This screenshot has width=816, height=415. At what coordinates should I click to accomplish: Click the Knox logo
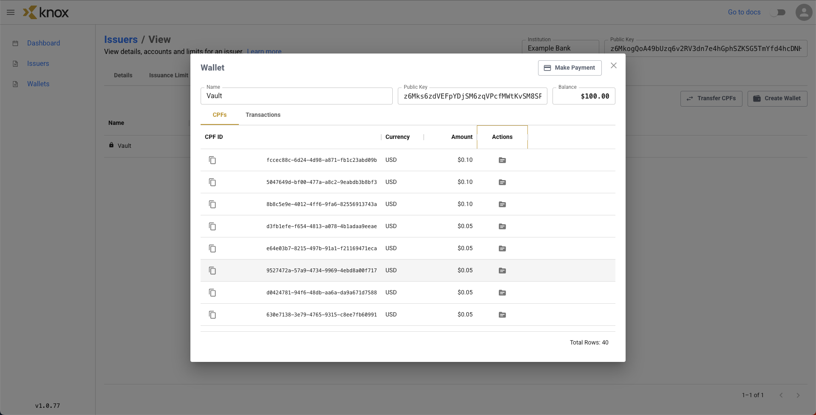pyautogui.click(x=46, y=12)
